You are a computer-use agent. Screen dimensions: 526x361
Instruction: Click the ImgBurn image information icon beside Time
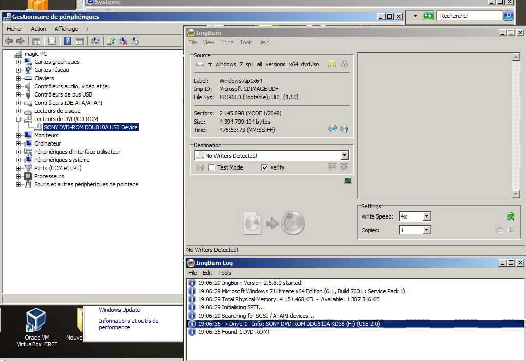344,129
